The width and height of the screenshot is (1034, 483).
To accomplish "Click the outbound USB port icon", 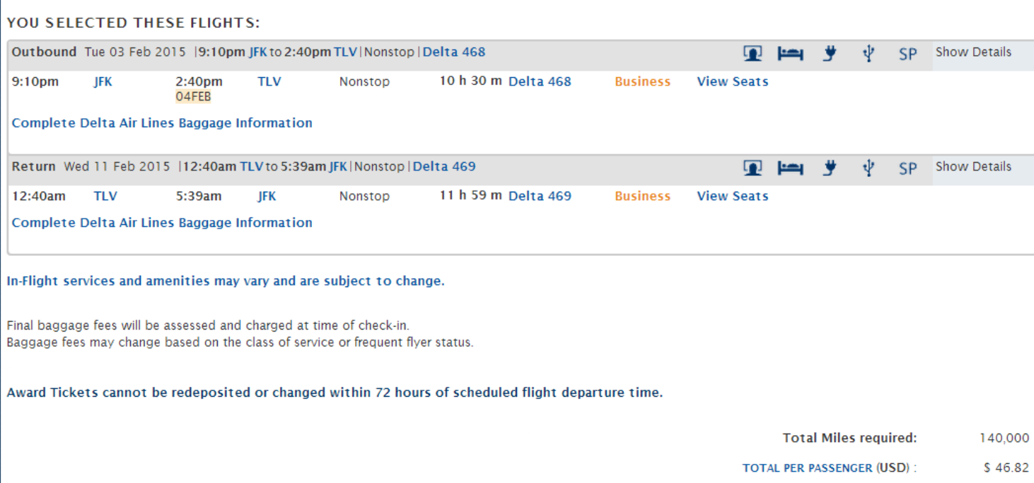I will 869,53.
